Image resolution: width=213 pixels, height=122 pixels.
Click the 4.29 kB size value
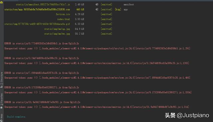click(x=80, y=14)
